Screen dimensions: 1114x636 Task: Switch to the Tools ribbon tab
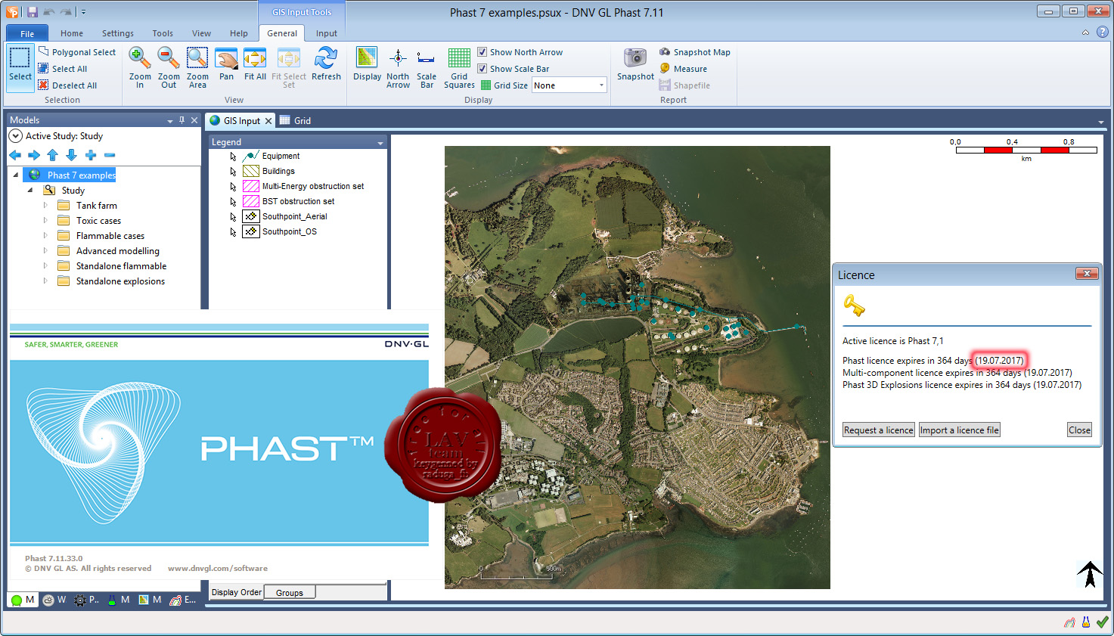(x=163, y=33)
